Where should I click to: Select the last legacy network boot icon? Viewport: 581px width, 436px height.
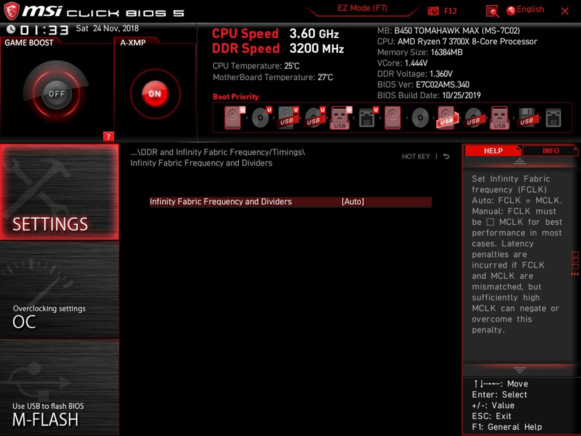553,117
